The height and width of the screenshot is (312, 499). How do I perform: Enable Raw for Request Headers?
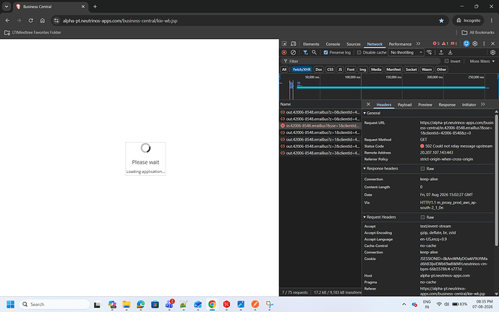click(422, 217)
